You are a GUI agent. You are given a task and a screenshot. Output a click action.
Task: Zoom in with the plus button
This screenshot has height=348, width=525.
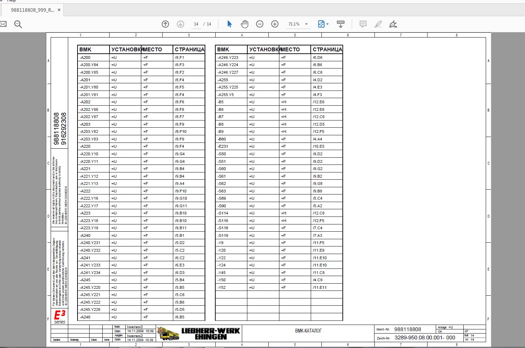click(x=275, y=24)
